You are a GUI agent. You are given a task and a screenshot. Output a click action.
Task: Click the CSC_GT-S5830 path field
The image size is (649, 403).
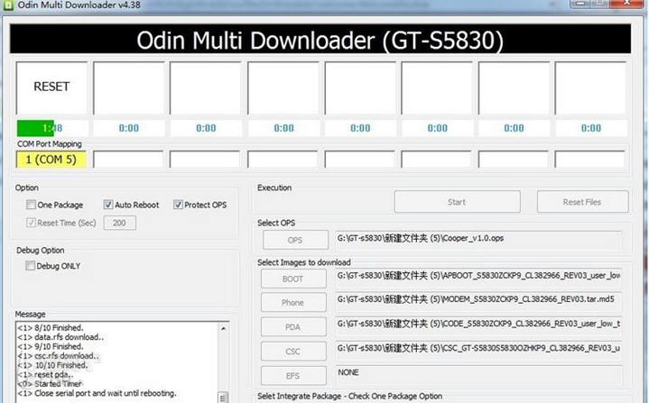478,351
